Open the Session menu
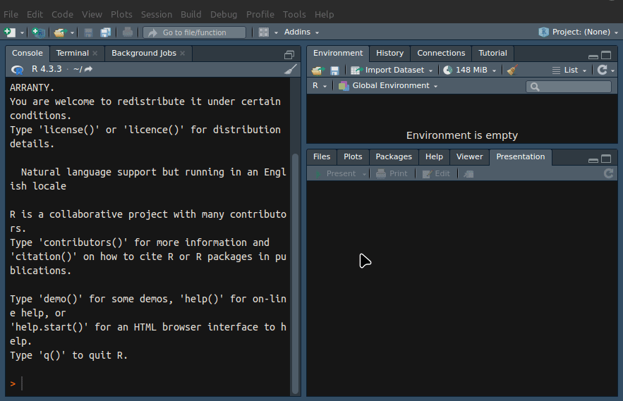 tap(156, 14)
